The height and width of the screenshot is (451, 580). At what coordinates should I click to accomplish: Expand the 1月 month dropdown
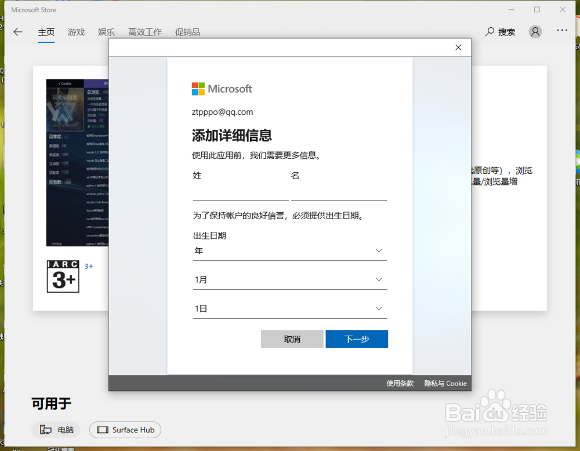click(x=289, y=279)
